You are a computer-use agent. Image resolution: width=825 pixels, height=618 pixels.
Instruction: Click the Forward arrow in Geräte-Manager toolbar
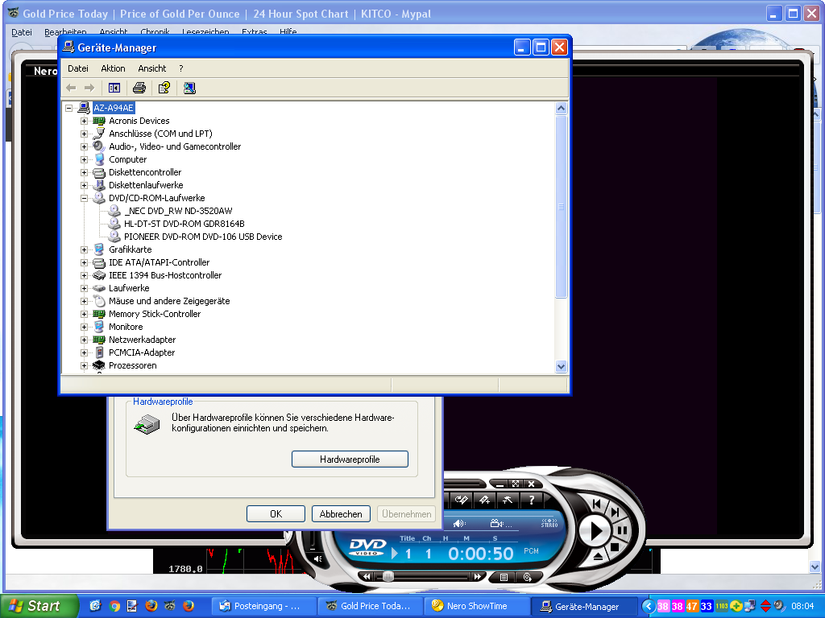89,88
